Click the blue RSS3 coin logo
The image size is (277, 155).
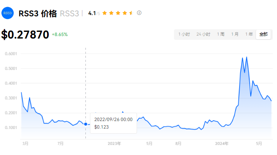[x=8, y=13]
